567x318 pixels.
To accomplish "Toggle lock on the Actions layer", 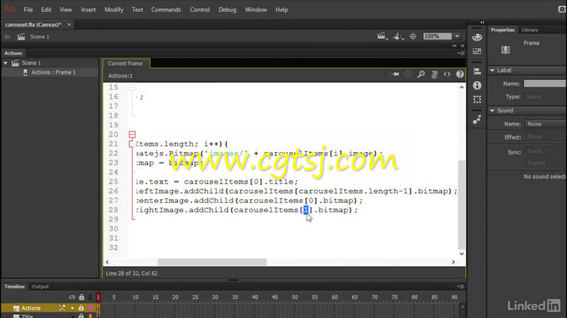I will pos(82,307).
